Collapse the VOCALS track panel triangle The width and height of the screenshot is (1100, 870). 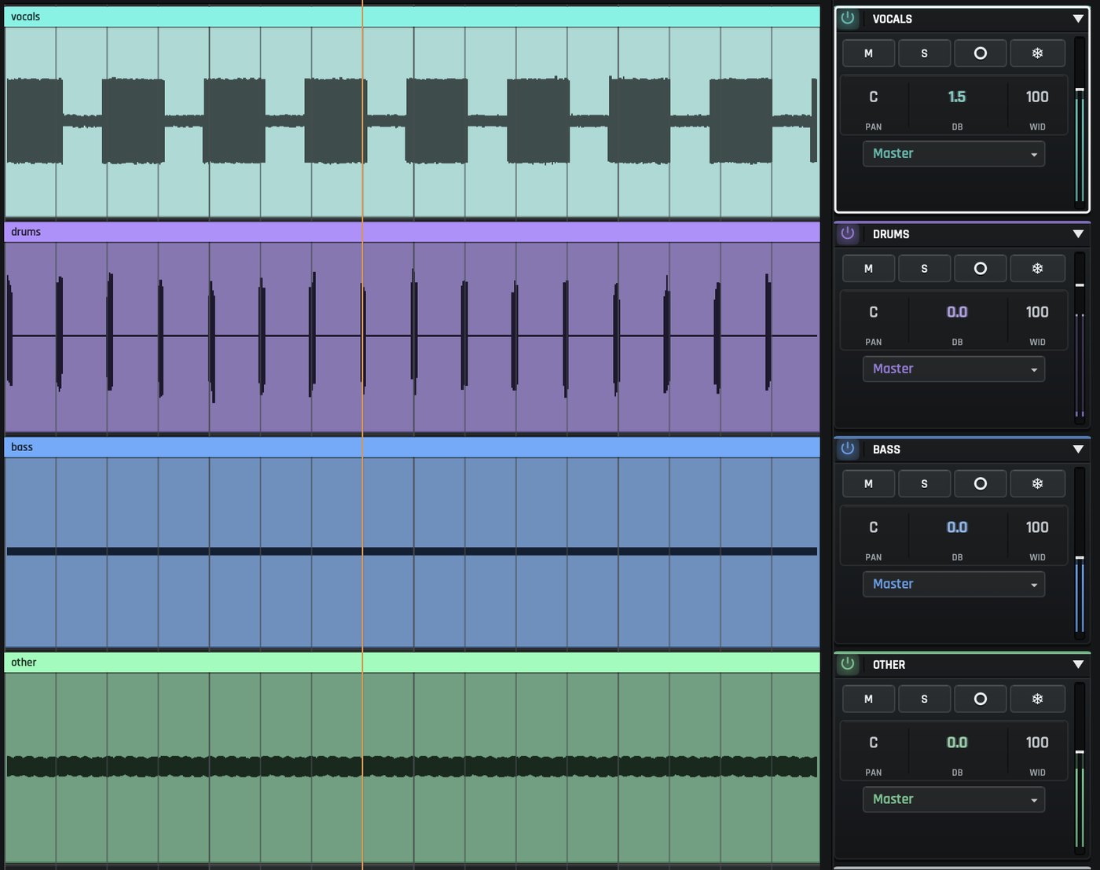tap(1078, 19)
